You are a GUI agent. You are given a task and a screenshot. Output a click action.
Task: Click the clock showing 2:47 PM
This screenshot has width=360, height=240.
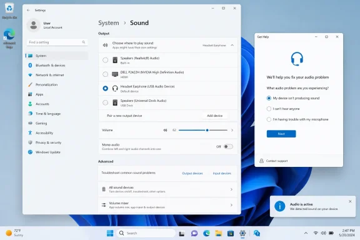(347, 233)
